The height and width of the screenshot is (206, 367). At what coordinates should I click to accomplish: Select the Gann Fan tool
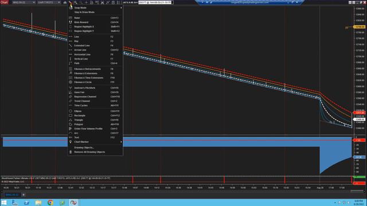[95, 92]
